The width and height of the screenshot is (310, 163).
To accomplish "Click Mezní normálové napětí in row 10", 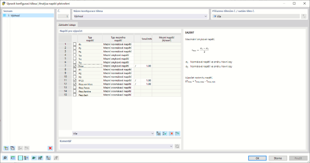I will 118,77.
